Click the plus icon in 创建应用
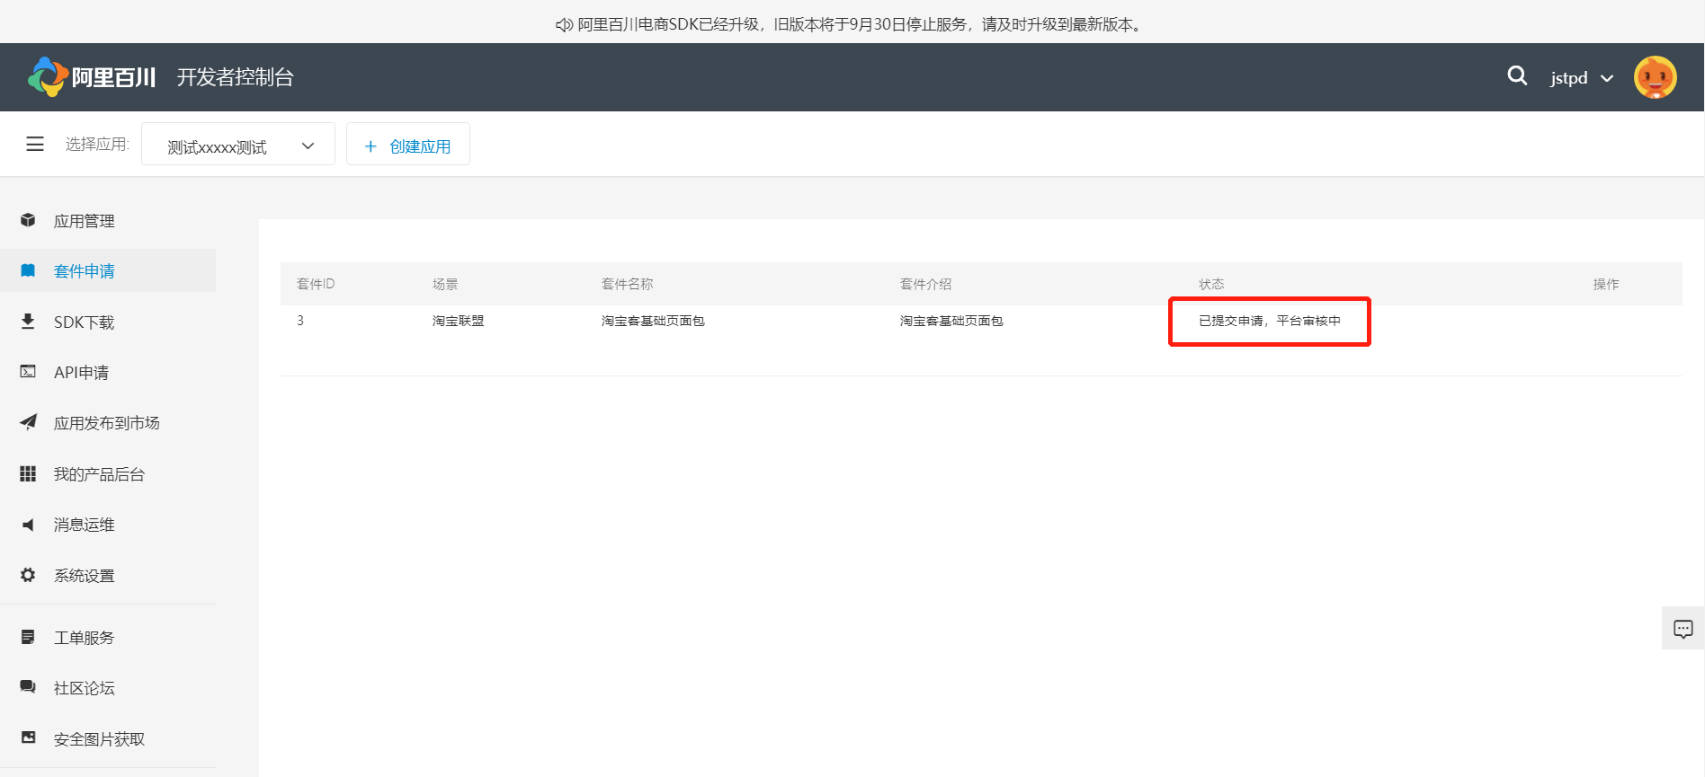This screenshot has height=777, width=1705. tap(370, 146)
